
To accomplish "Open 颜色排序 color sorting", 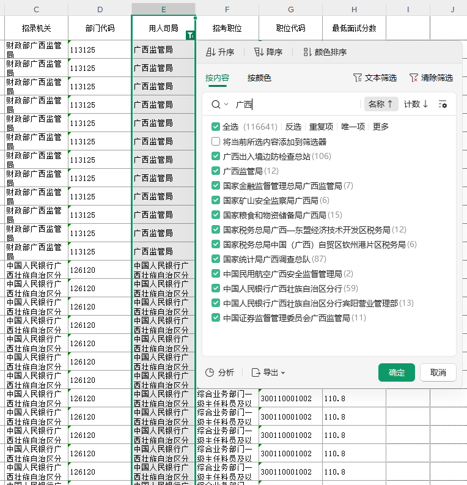I will 325,52.
